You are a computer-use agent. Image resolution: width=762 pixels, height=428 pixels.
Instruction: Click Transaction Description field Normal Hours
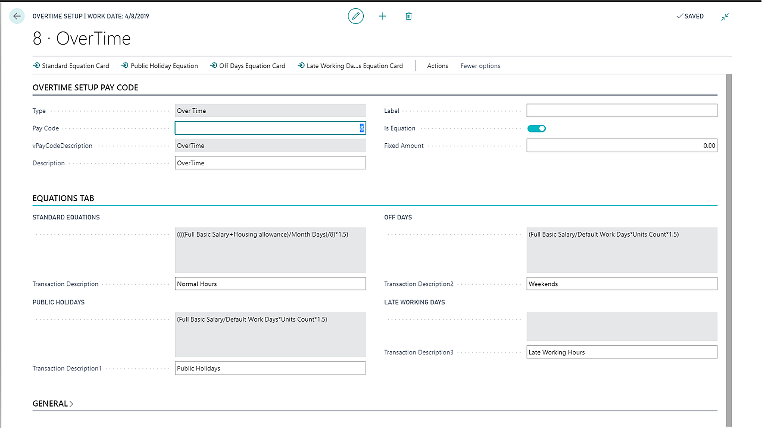tap(270, 284)
